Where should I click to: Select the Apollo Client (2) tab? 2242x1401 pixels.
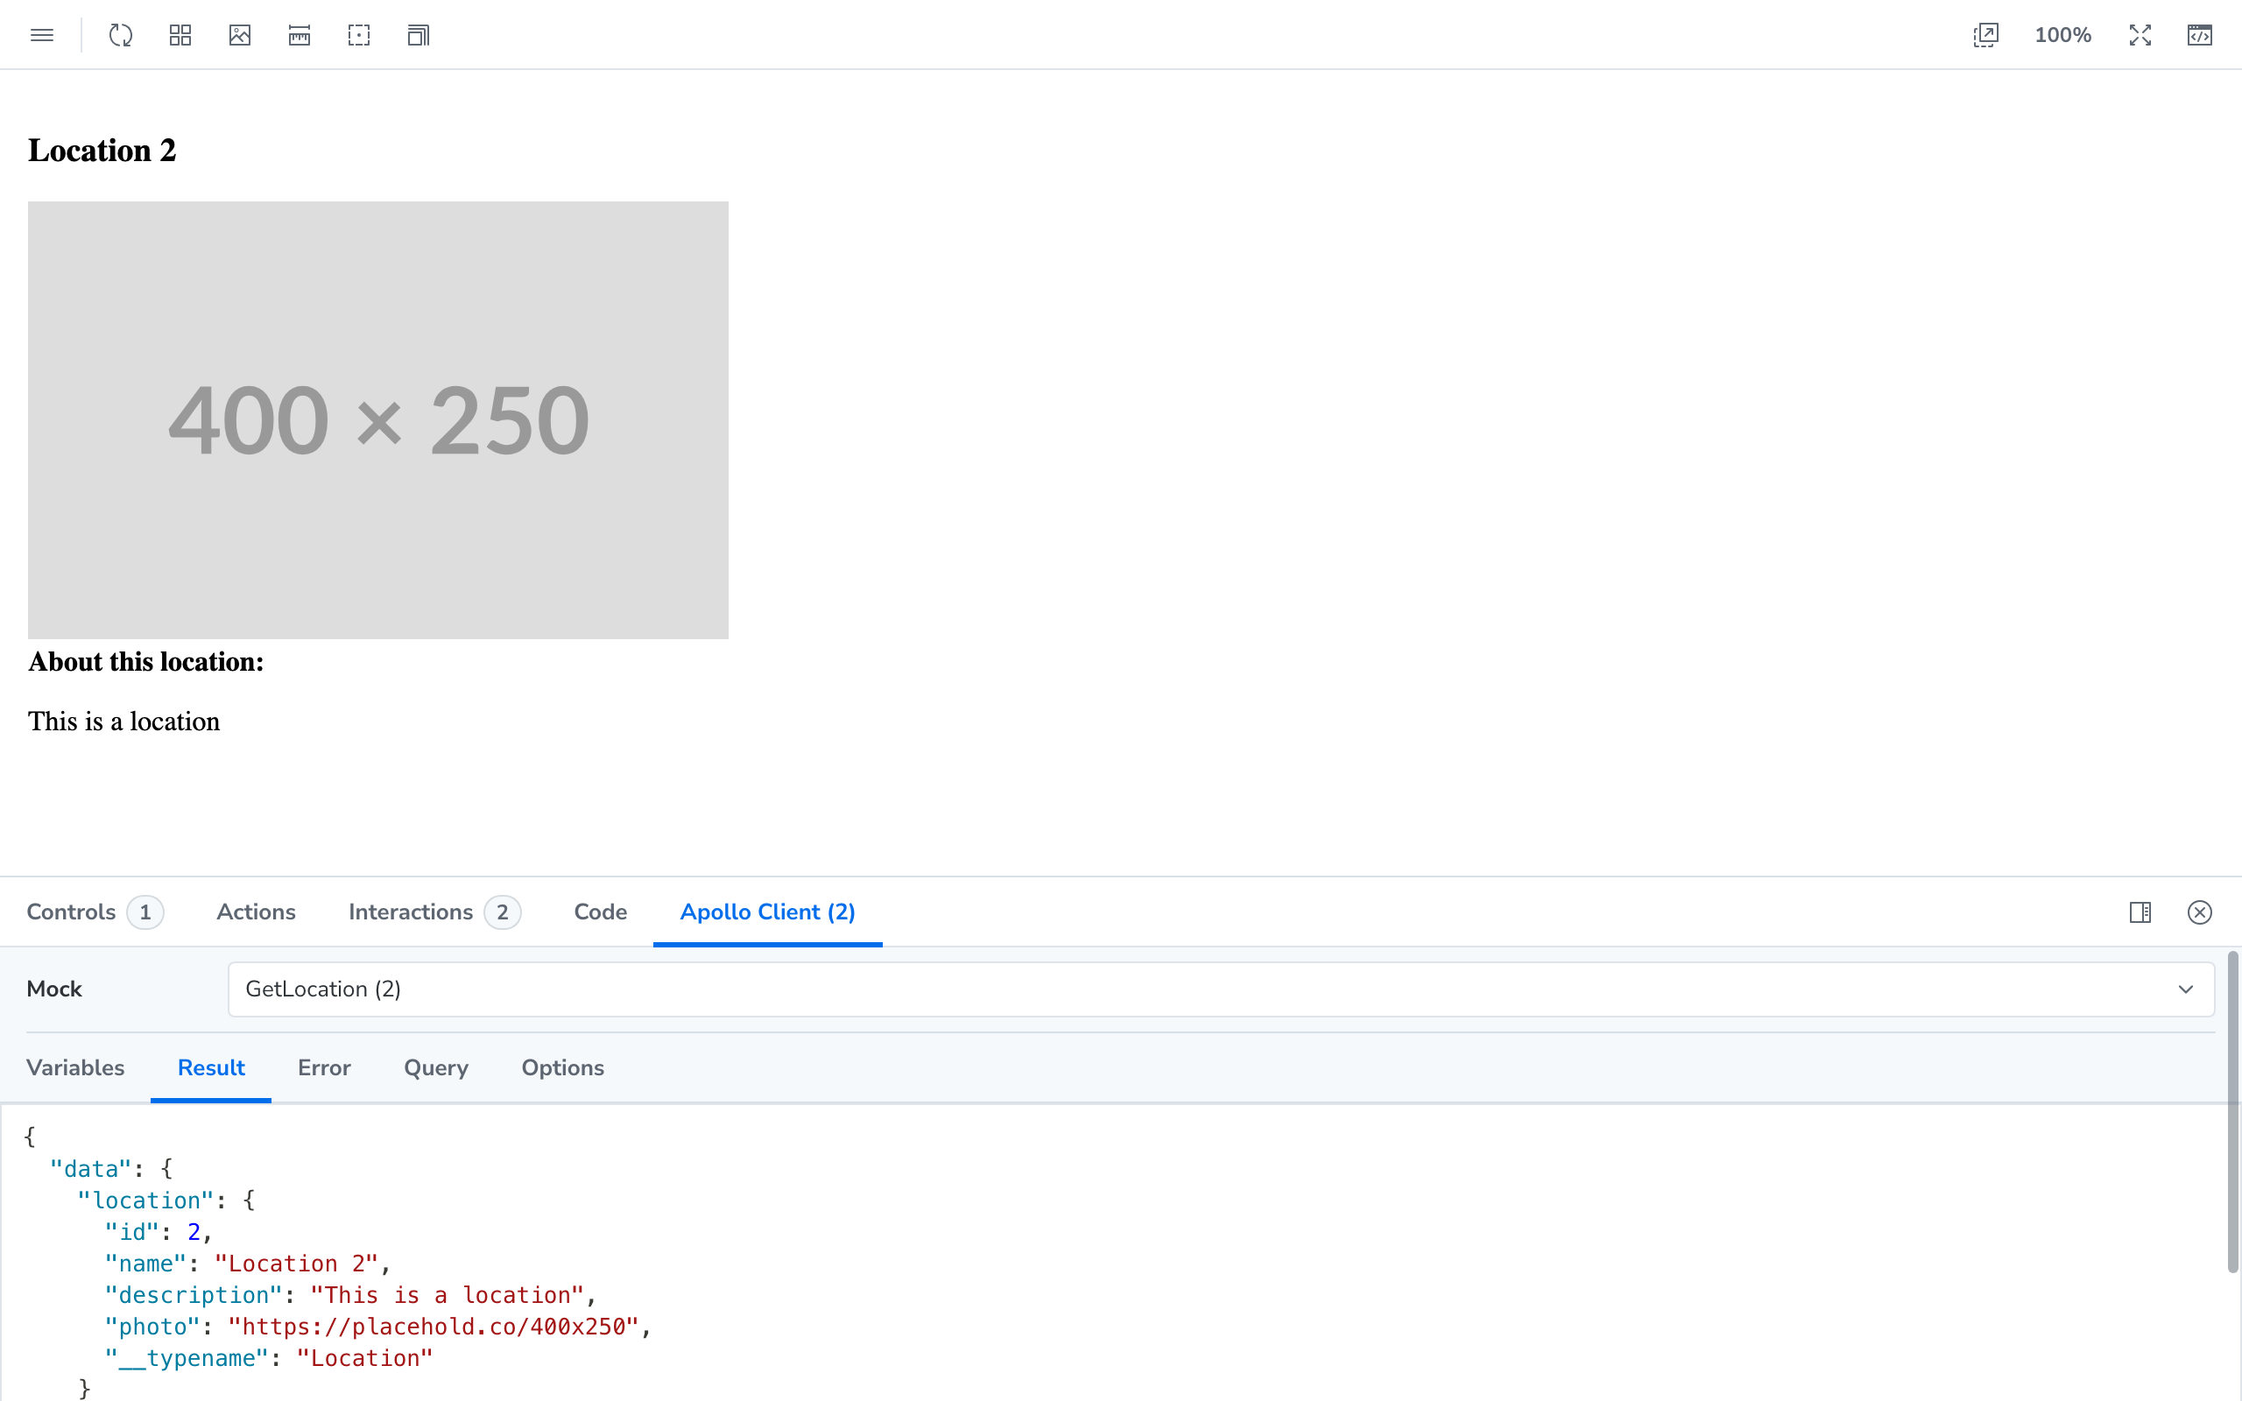[767, 912]
